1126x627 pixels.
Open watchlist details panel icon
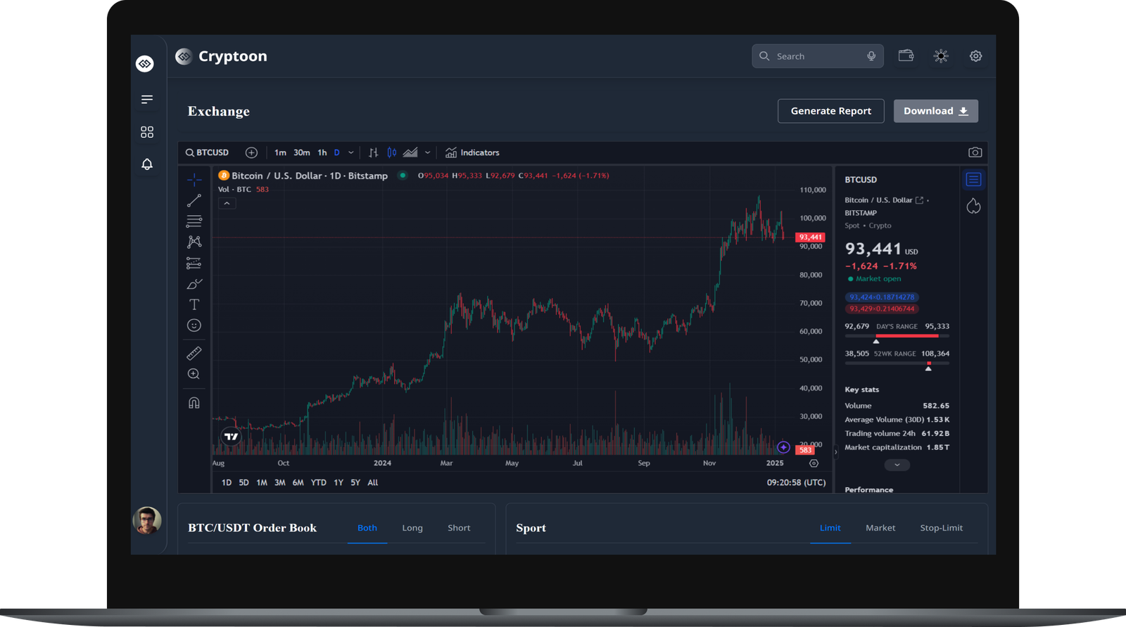click(973, 180)
